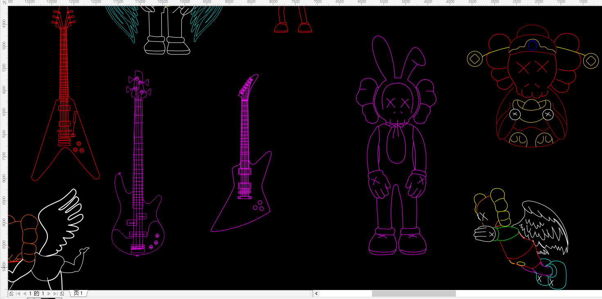Go to the next page

click(x=49, y=294)
